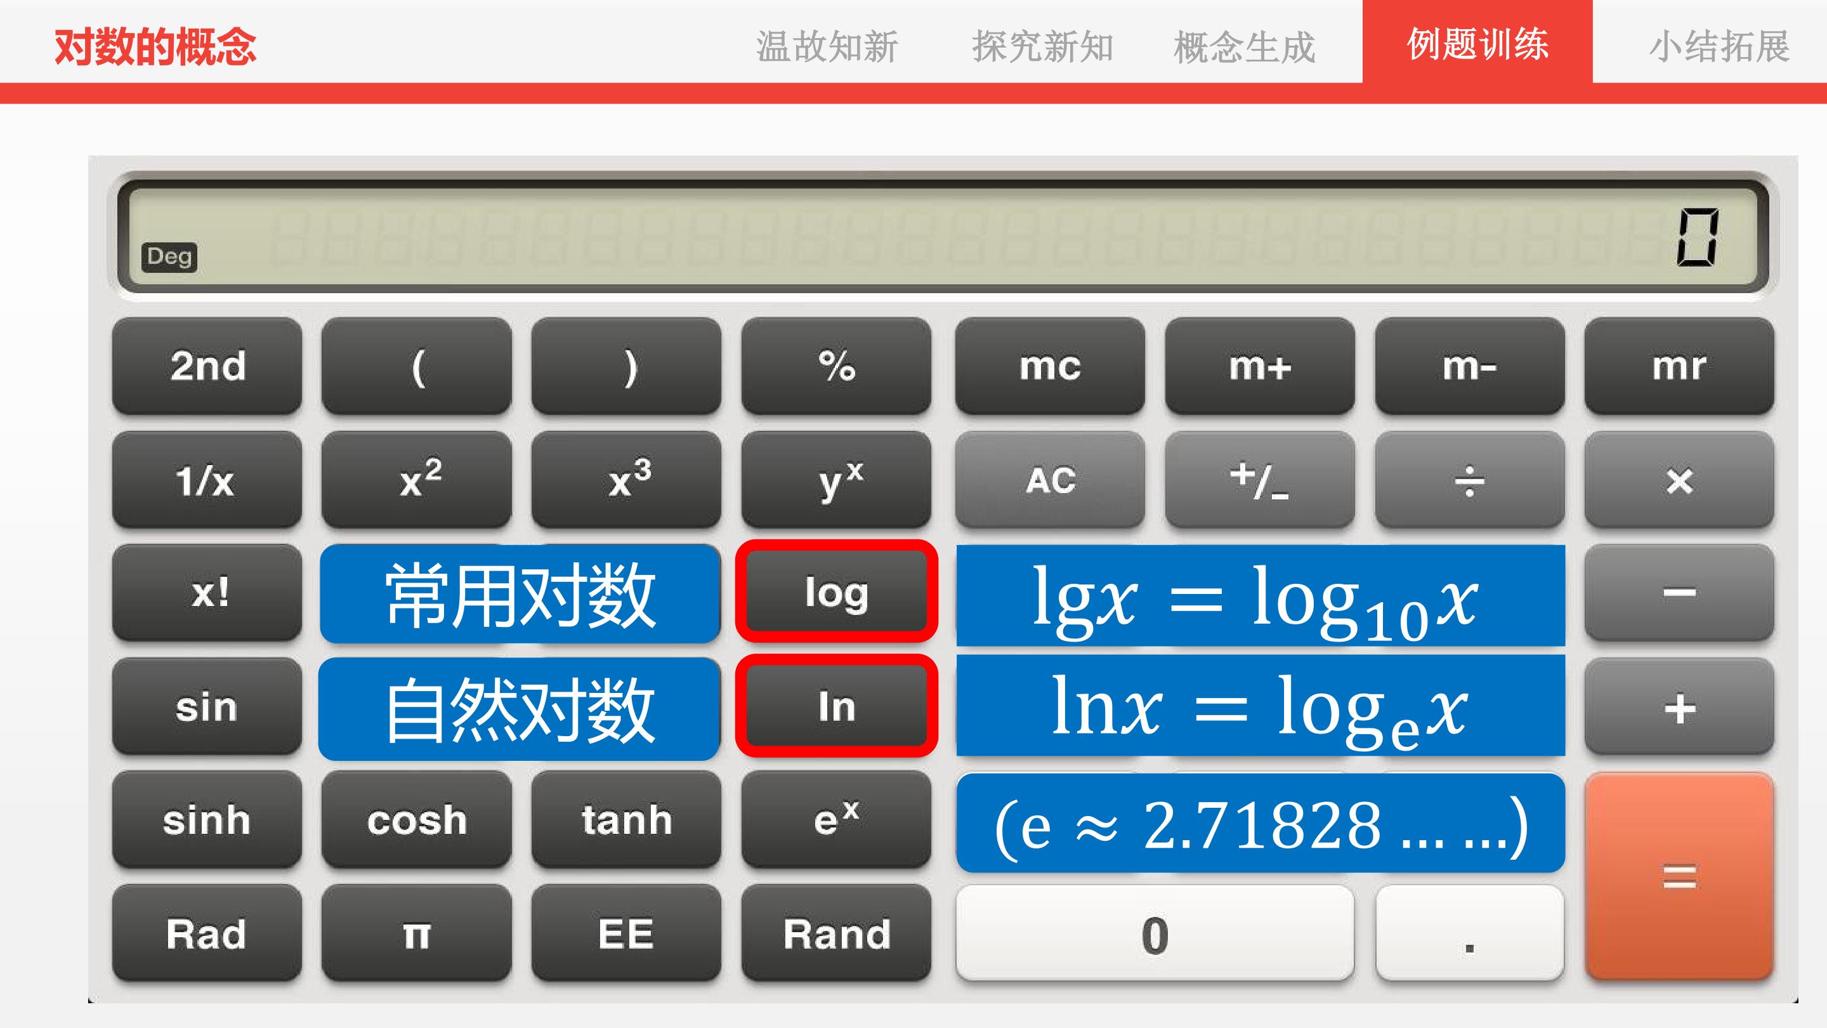Click the 0 digit key
The image size is (1827, 1028).
tap(1155, 933)
